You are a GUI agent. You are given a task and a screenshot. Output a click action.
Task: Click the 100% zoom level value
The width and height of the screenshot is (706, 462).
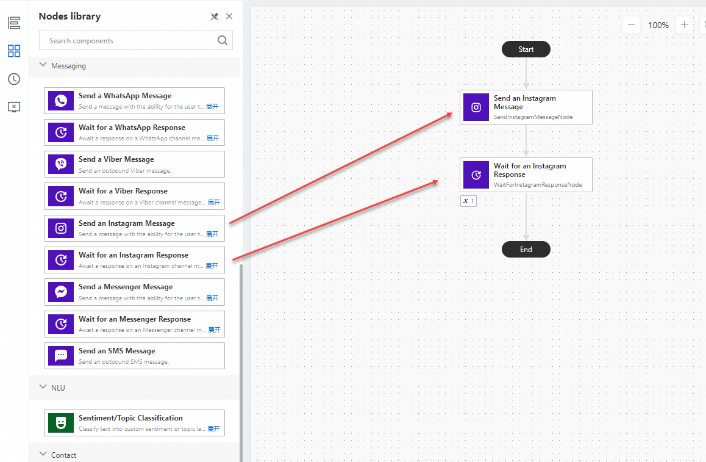658,25
